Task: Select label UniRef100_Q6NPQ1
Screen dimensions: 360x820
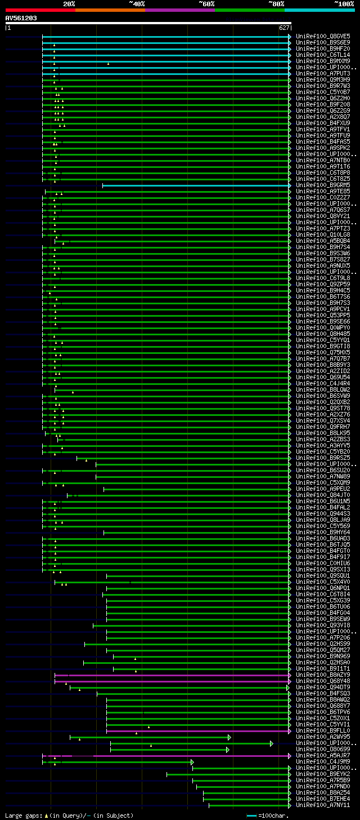Action: tap(323, 588)
